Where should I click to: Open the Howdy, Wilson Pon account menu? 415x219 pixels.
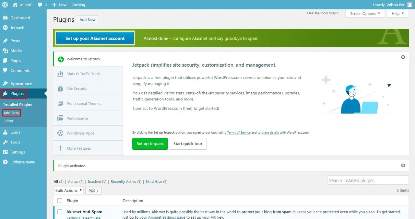(393, 5)
